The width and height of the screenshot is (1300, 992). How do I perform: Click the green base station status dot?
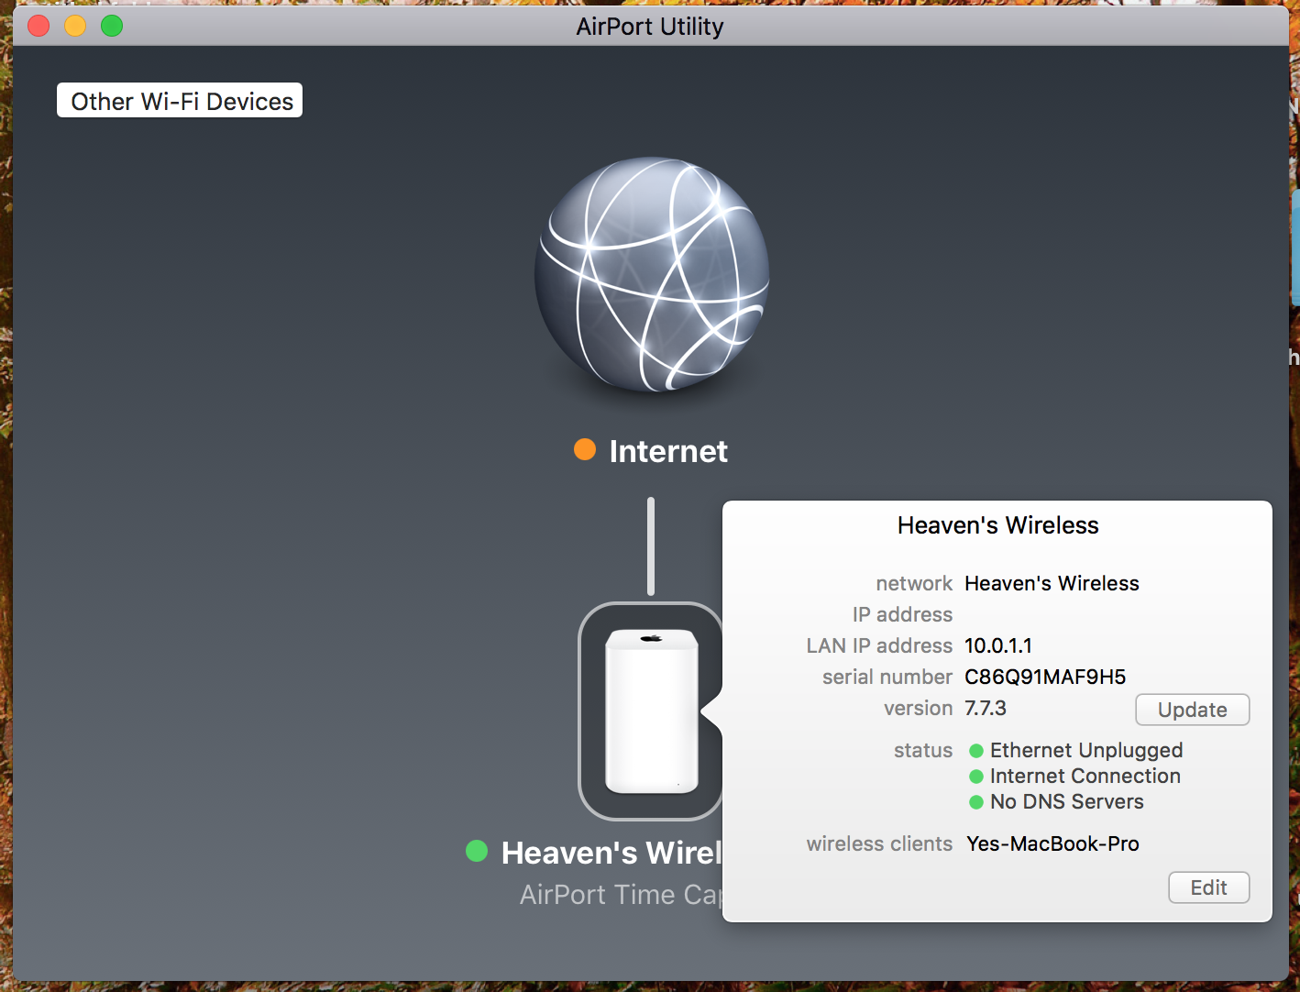(477, 851)
